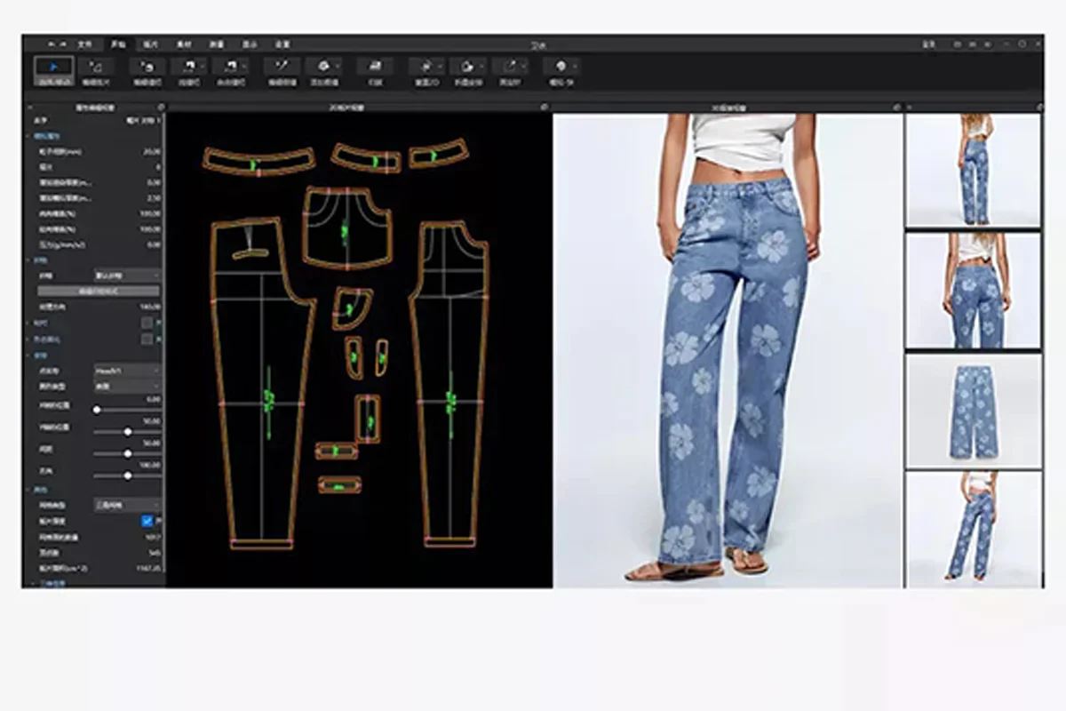Click the pin icon on the 2D window header
The width and height of the screenshot is (1066, 711).
click(x=545, y=107)
